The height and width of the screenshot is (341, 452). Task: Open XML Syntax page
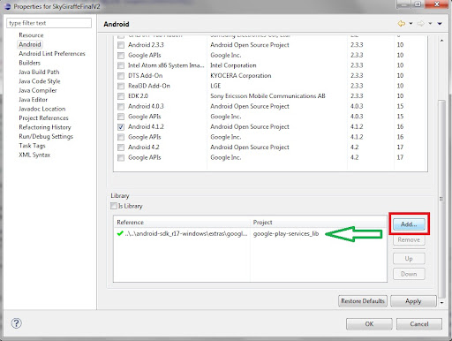34,155
